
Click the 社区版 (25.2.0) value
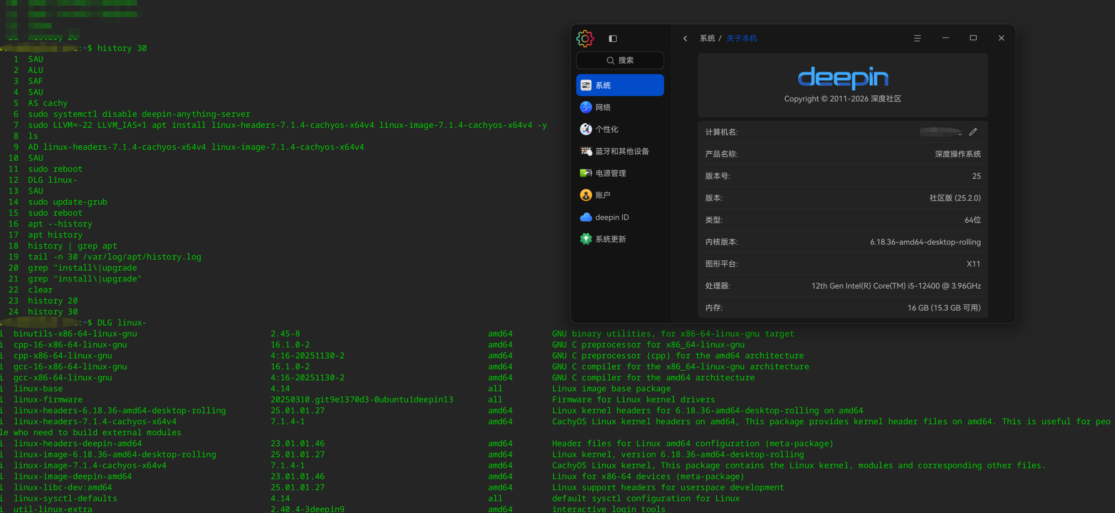955,198
